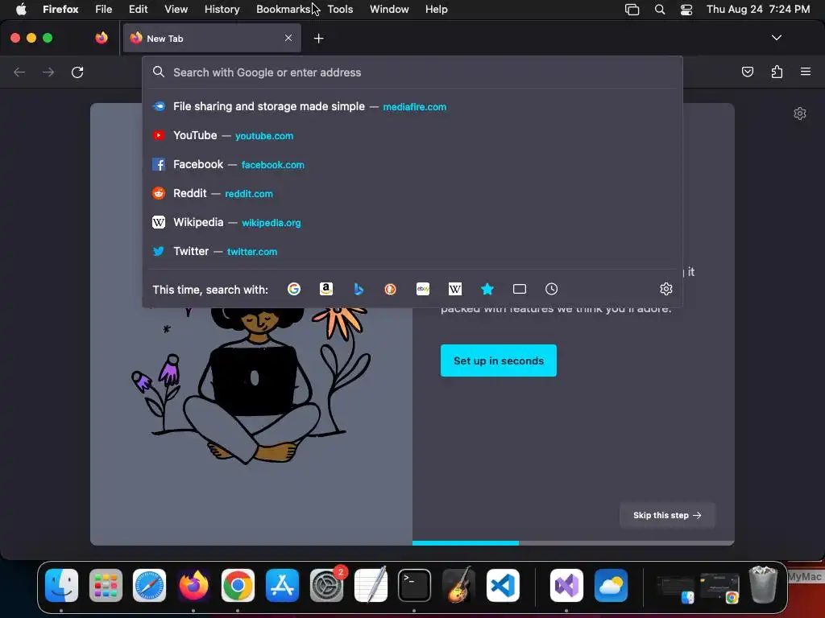Open Trash in the dock

pos(763,584)
